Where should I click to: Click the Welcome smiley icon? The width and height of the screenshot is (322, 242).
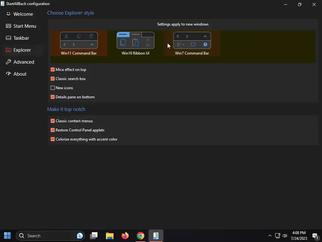pos(8,14)
